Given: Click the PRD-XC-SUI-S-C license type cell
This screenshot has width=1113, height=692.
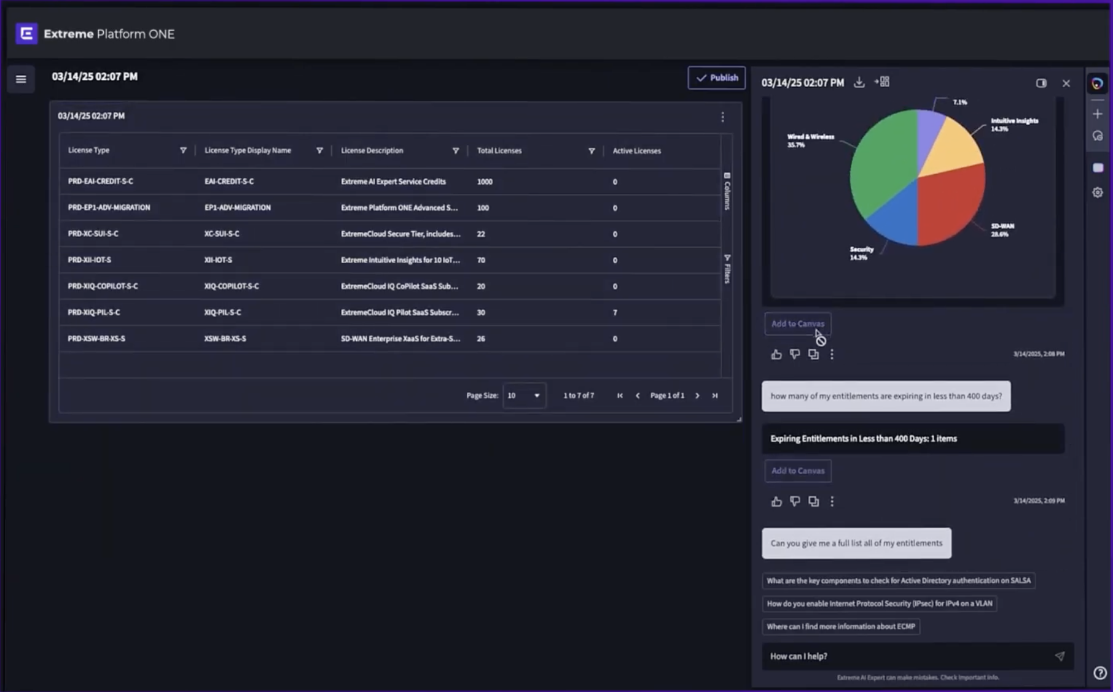Looking at the screenshot, I should (x=93, y=234).
